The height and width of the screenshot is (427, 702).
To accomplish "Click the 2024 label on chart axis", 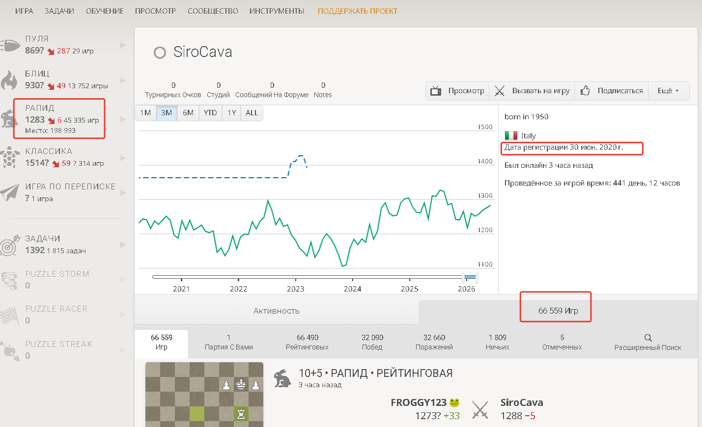I will pos(353,289).
